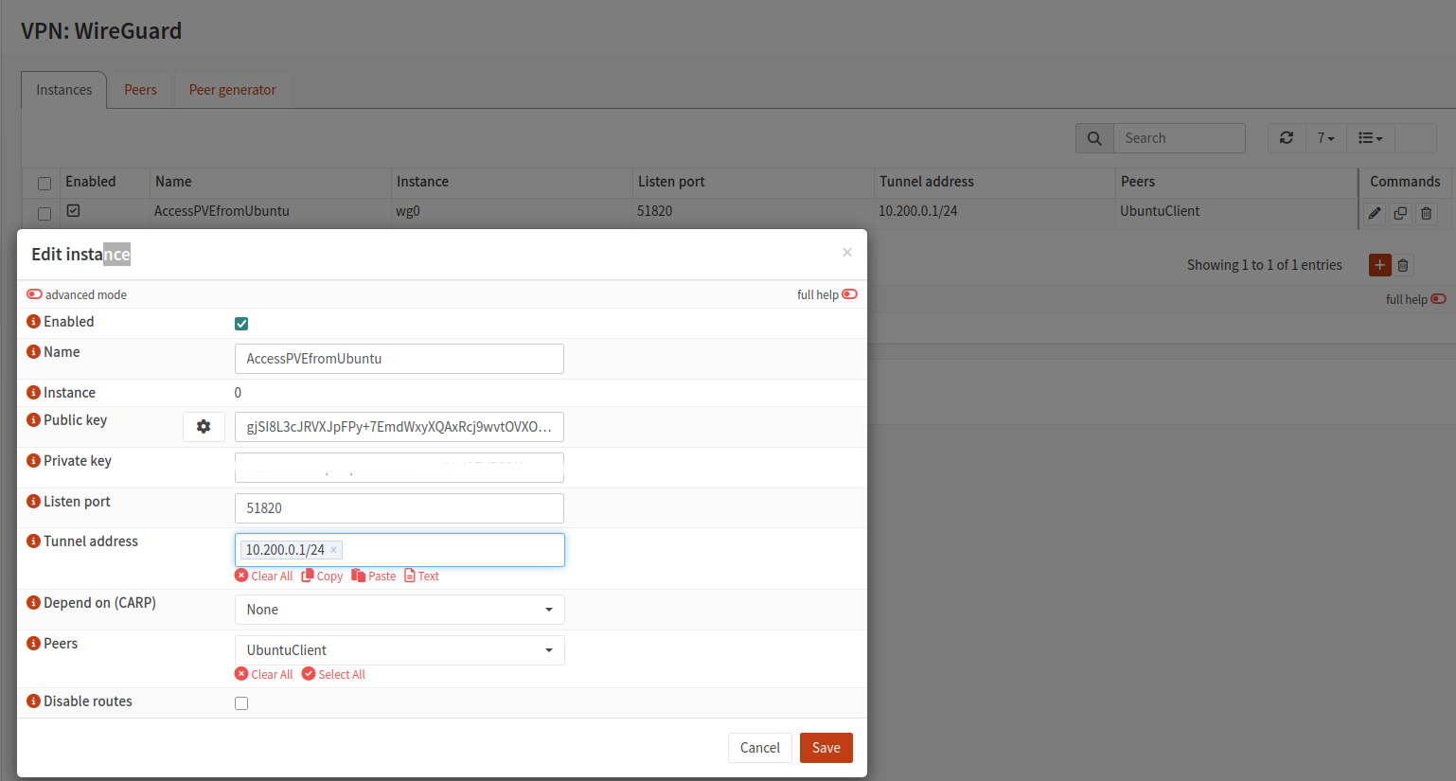Check the Disable routes checkbox

(241, 703)
